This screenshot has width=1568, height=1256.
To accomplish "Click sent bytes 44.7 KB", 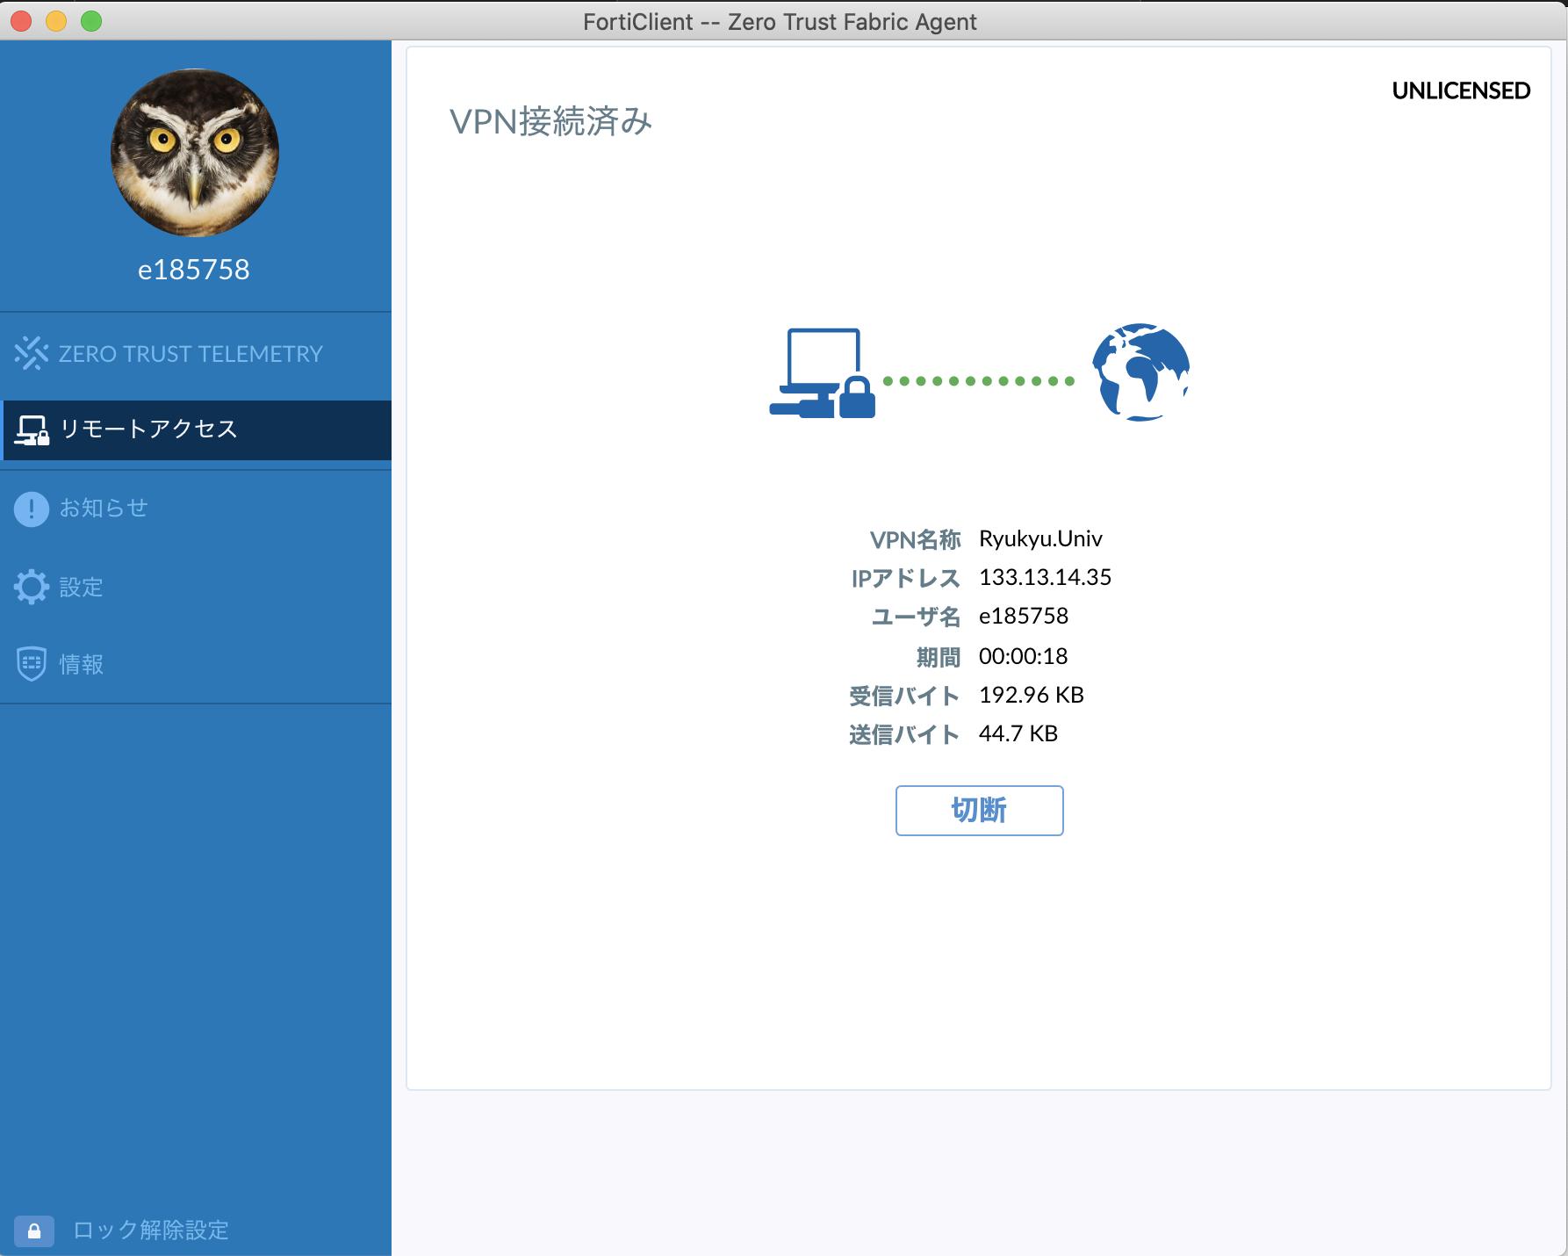I will coord(1018,733).
